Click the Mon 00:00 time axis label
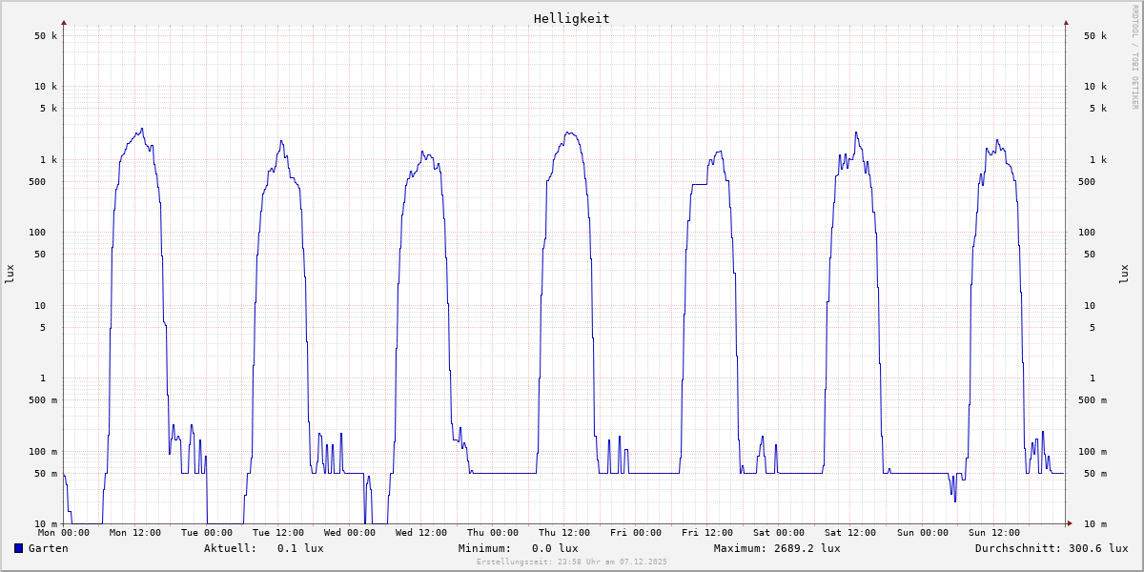The width and height of the screenshot is (1144, 572). pyautogui.click(x=64, y=533)
